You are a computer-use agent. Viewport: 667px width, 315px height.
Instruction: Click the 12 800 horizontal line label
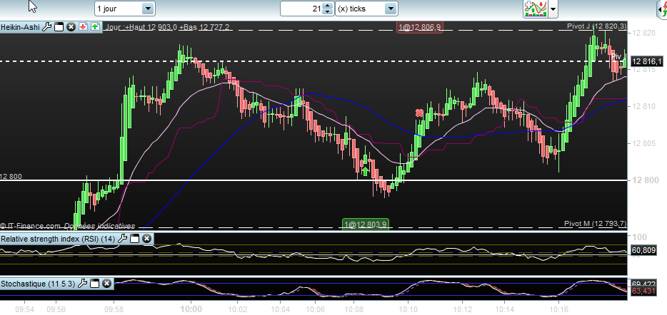tap(11, 176)
